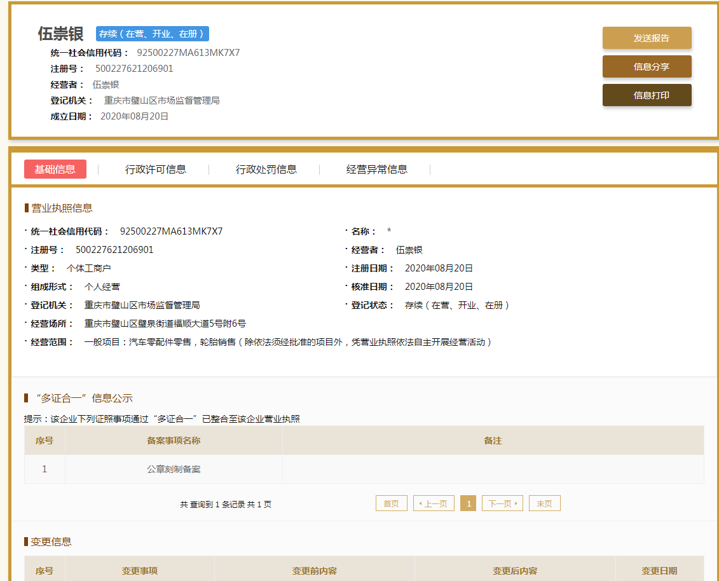
Task: Click the 伍崇银 title heading
Action: pos(60,34)
